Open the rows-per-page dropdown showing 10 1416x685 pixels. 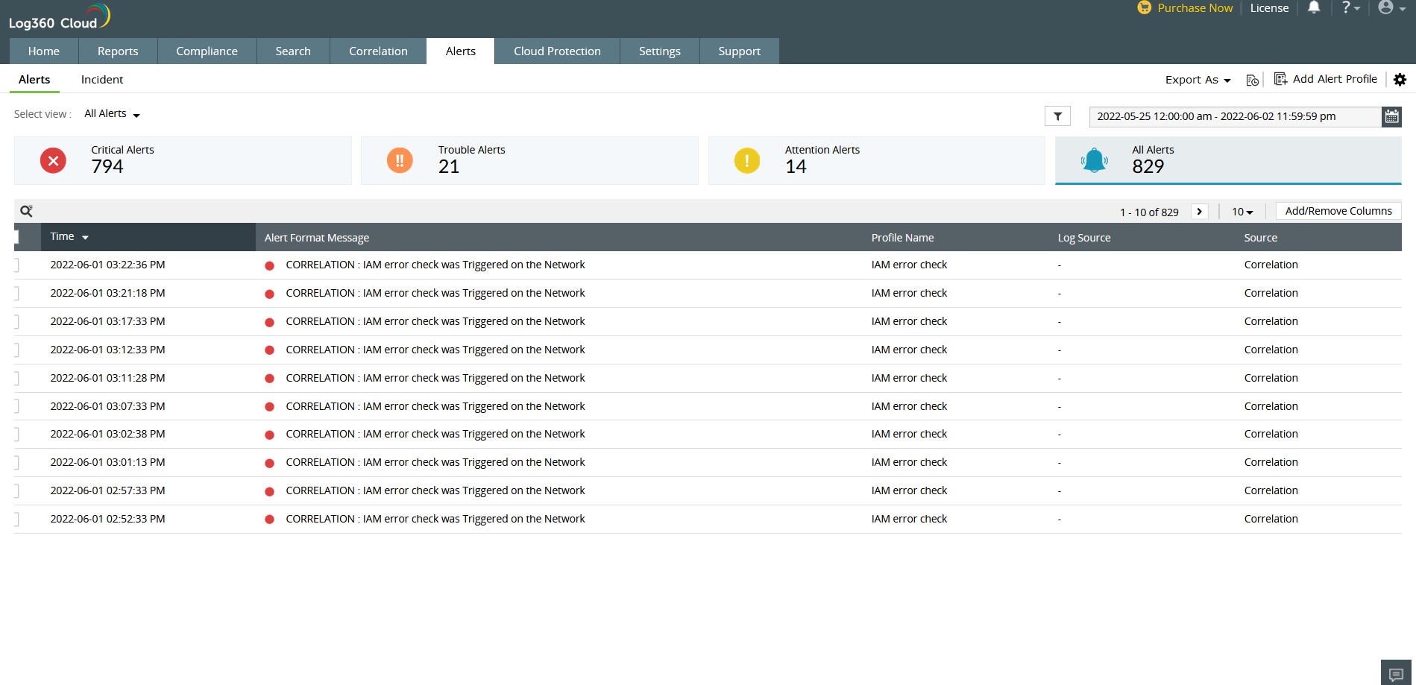[1242, 212]
